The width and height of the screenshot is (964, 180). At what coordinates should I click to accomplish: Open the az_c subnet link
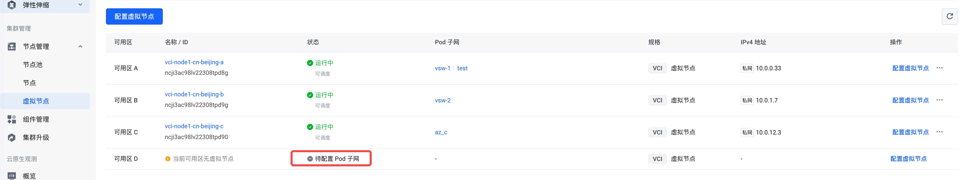point(441,132)
